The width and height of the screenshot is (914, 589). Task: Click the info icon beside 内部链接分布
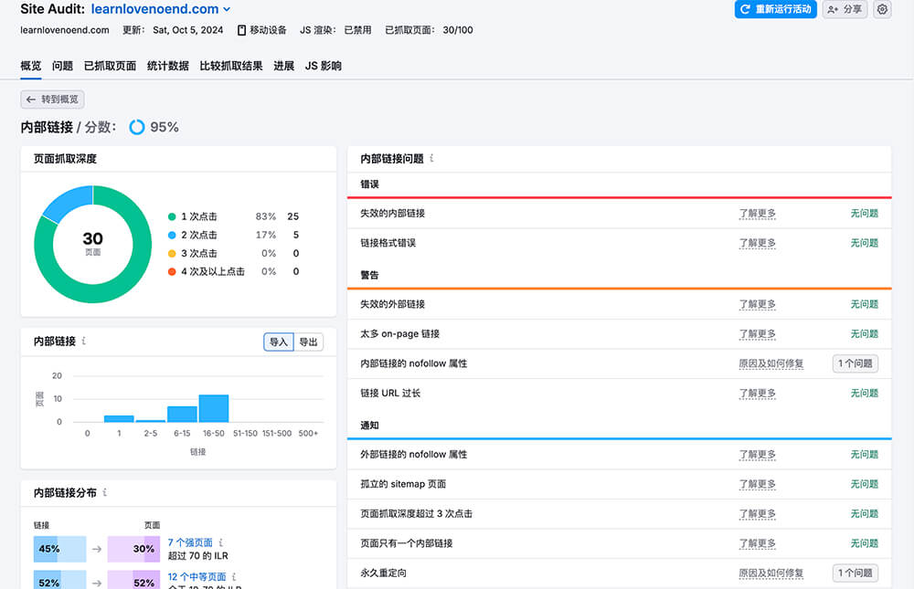point(105,492)
